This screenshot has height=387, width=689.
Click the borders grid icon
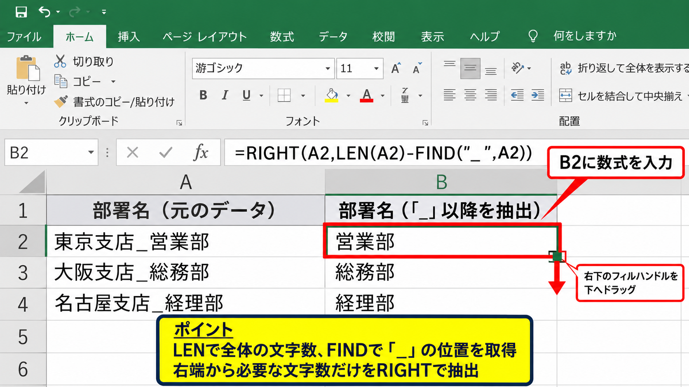pos(284,95)
